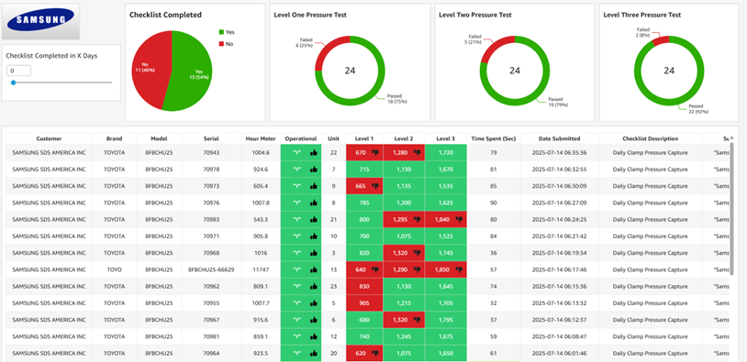
Task: Click hour meter value 1004.6
Action: [261, 153]
